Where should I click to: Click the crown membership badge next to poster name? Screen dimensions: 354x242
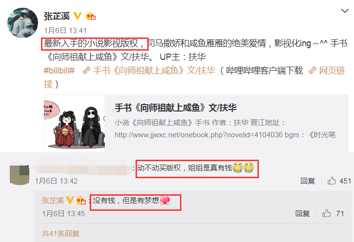click(91, 16)
